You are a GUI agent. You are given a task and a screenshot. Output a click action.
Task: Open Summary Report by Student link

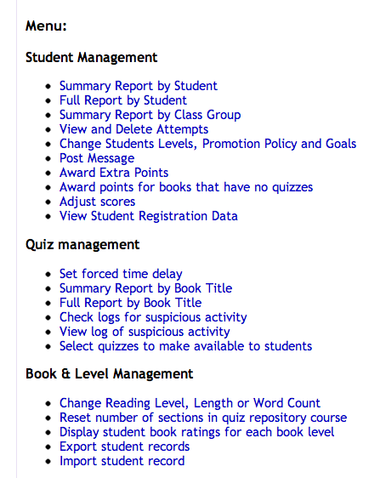pyautogui.click(x=139, y=86)
